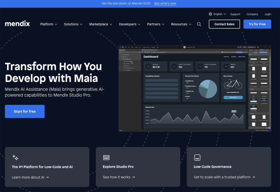This screenshot has width=280, height=192.
Task: Click the Orders This Month bag icon
Action: [174, 66]
